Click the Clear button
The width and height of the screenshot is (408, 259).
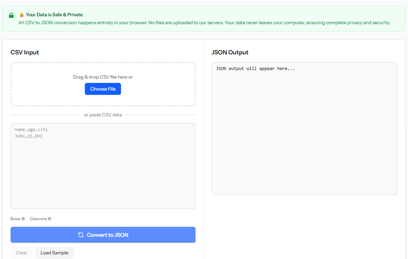[21, 253]
